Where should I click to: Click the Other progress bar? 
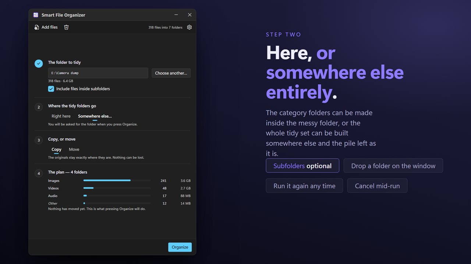coord(117,203)
